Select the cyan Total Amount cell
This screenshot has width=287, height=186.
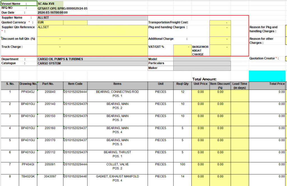point(267,76)
